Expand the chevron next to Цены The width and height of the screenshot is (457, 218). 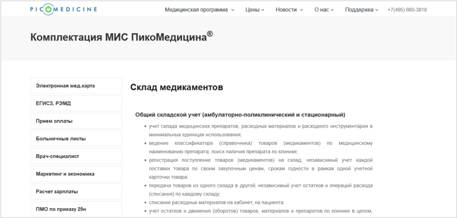(x=263, y=10)
